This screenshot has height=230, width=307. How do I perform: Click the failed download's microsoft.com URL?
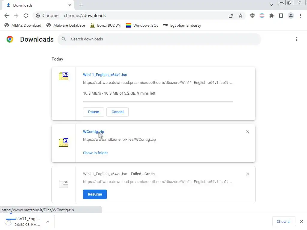158,182
